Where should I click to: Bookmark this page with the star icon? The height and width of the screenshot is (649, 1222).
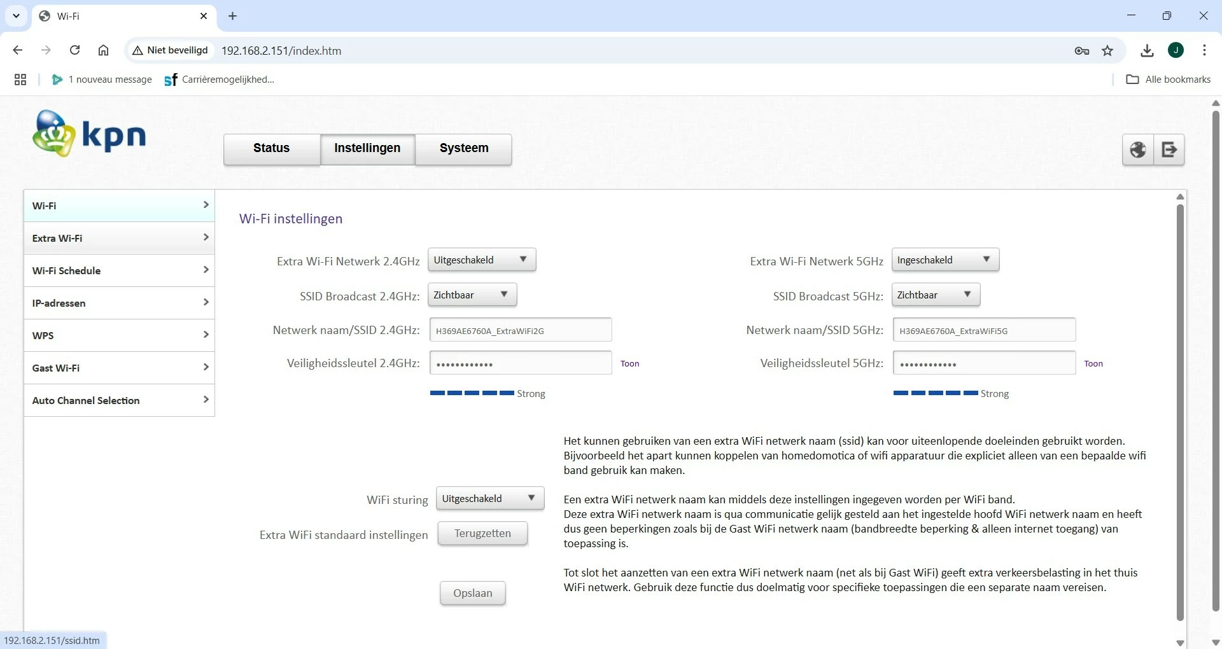tap(1107, 51)
